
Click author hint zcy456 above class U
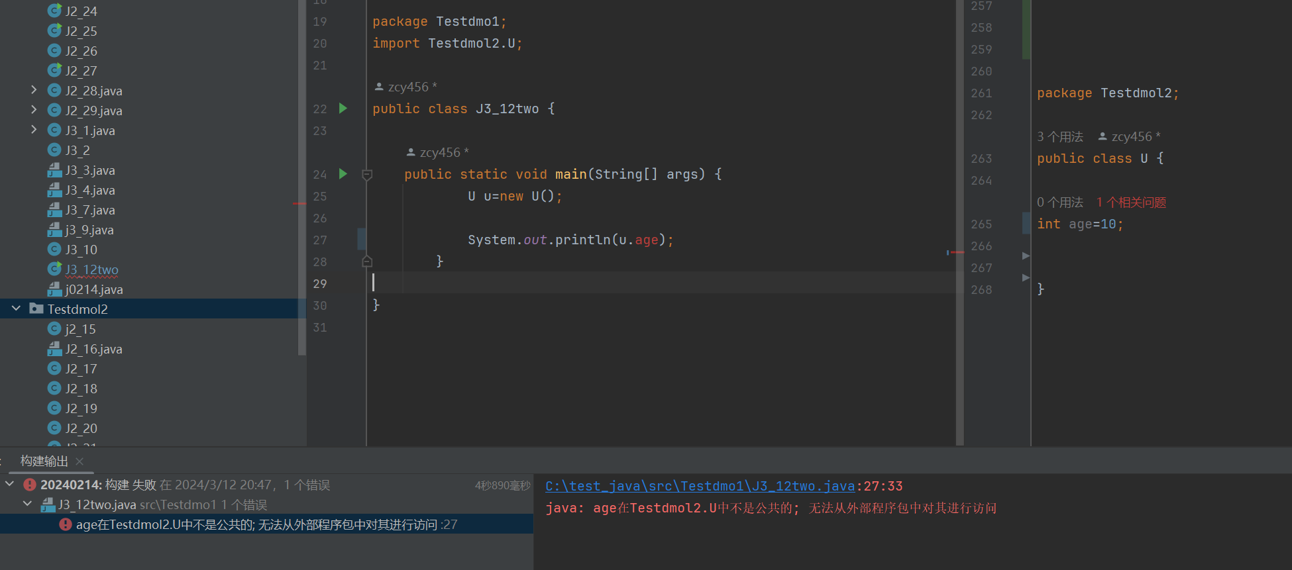click(x=1130, y=136)
